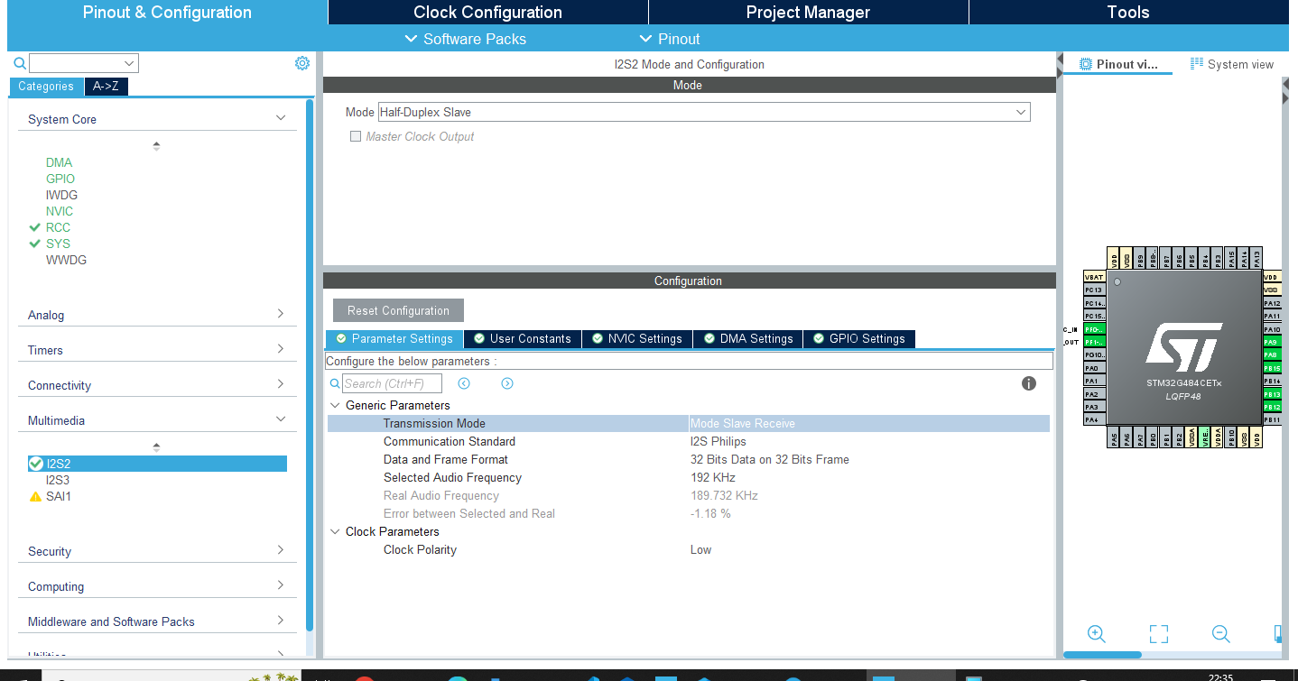Screen dimensions: 1298x681
Task: Go to previous search result arrow
Action: point(464,383)
